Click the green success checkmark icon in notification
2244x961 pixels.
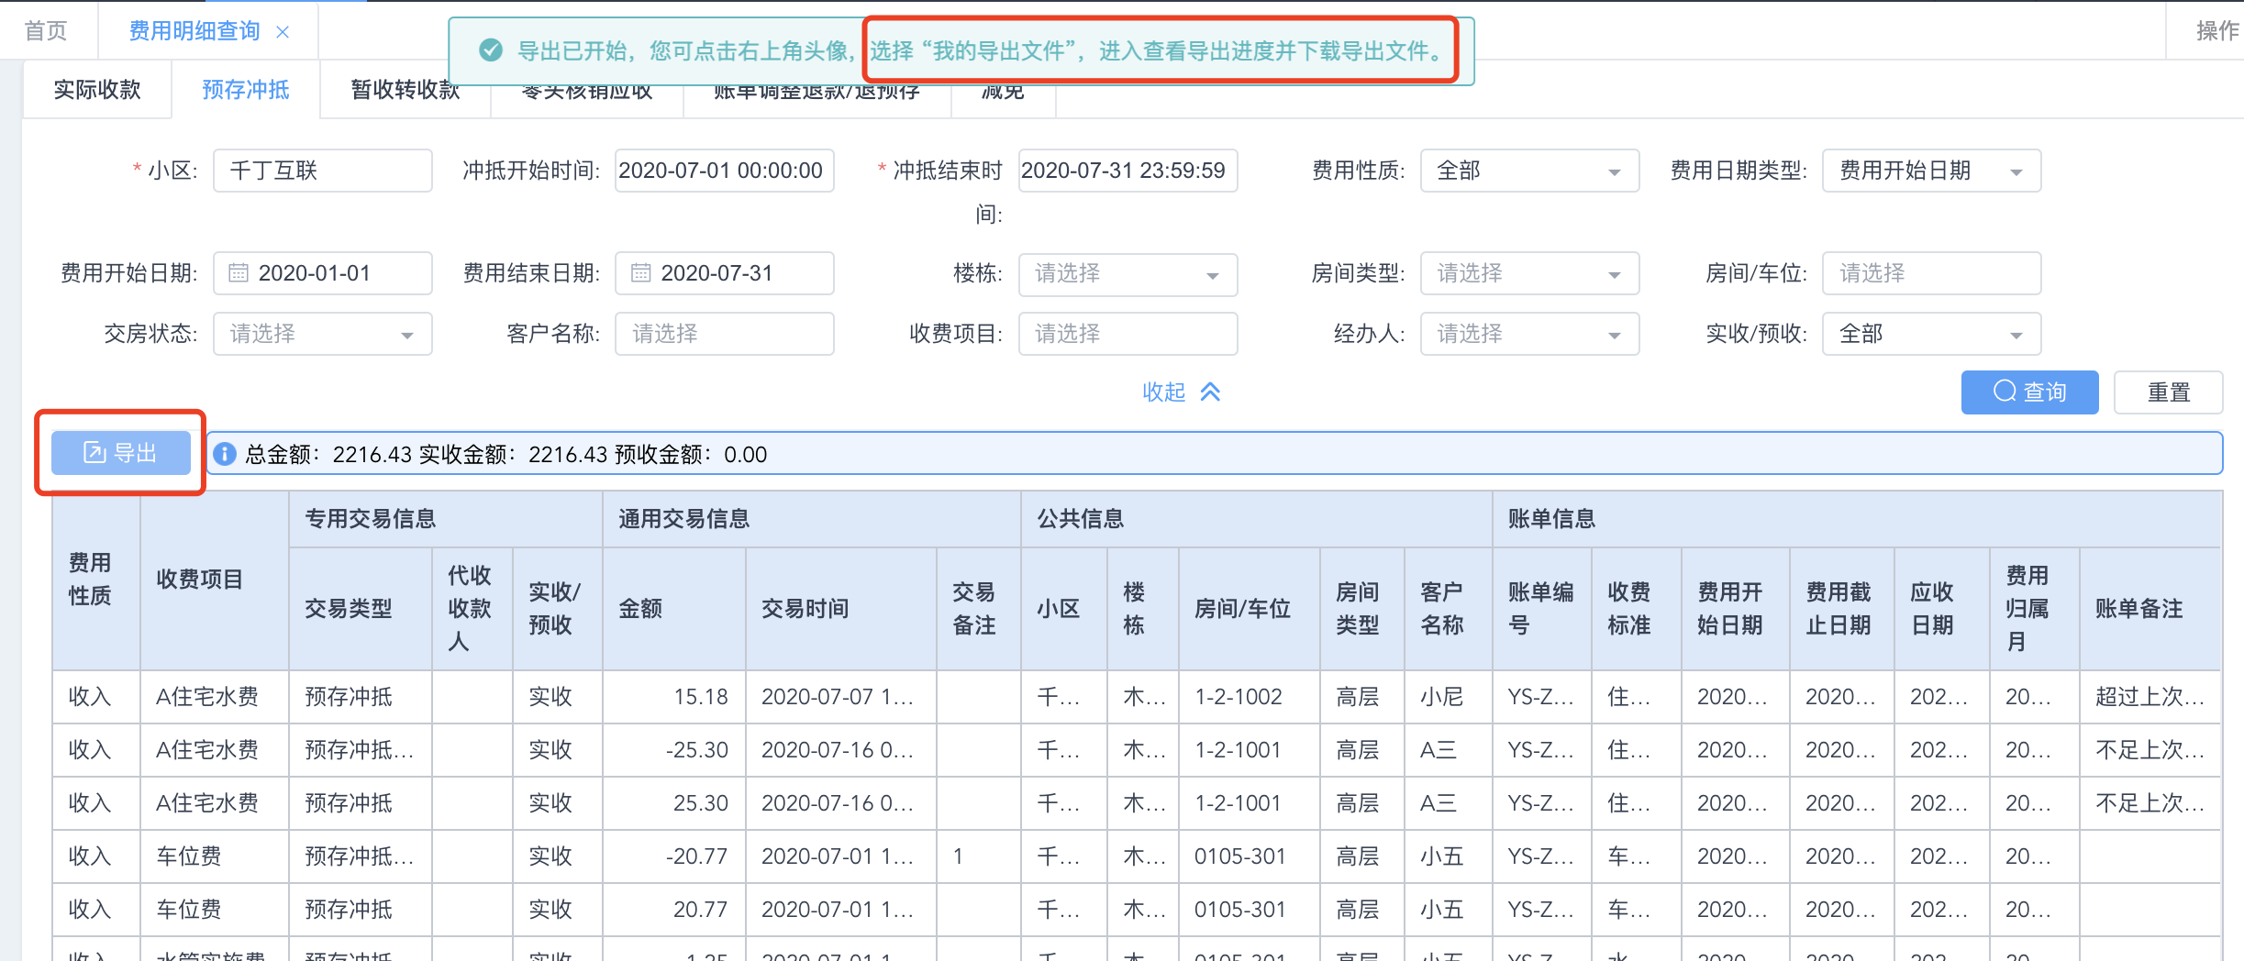coord(491,50)
